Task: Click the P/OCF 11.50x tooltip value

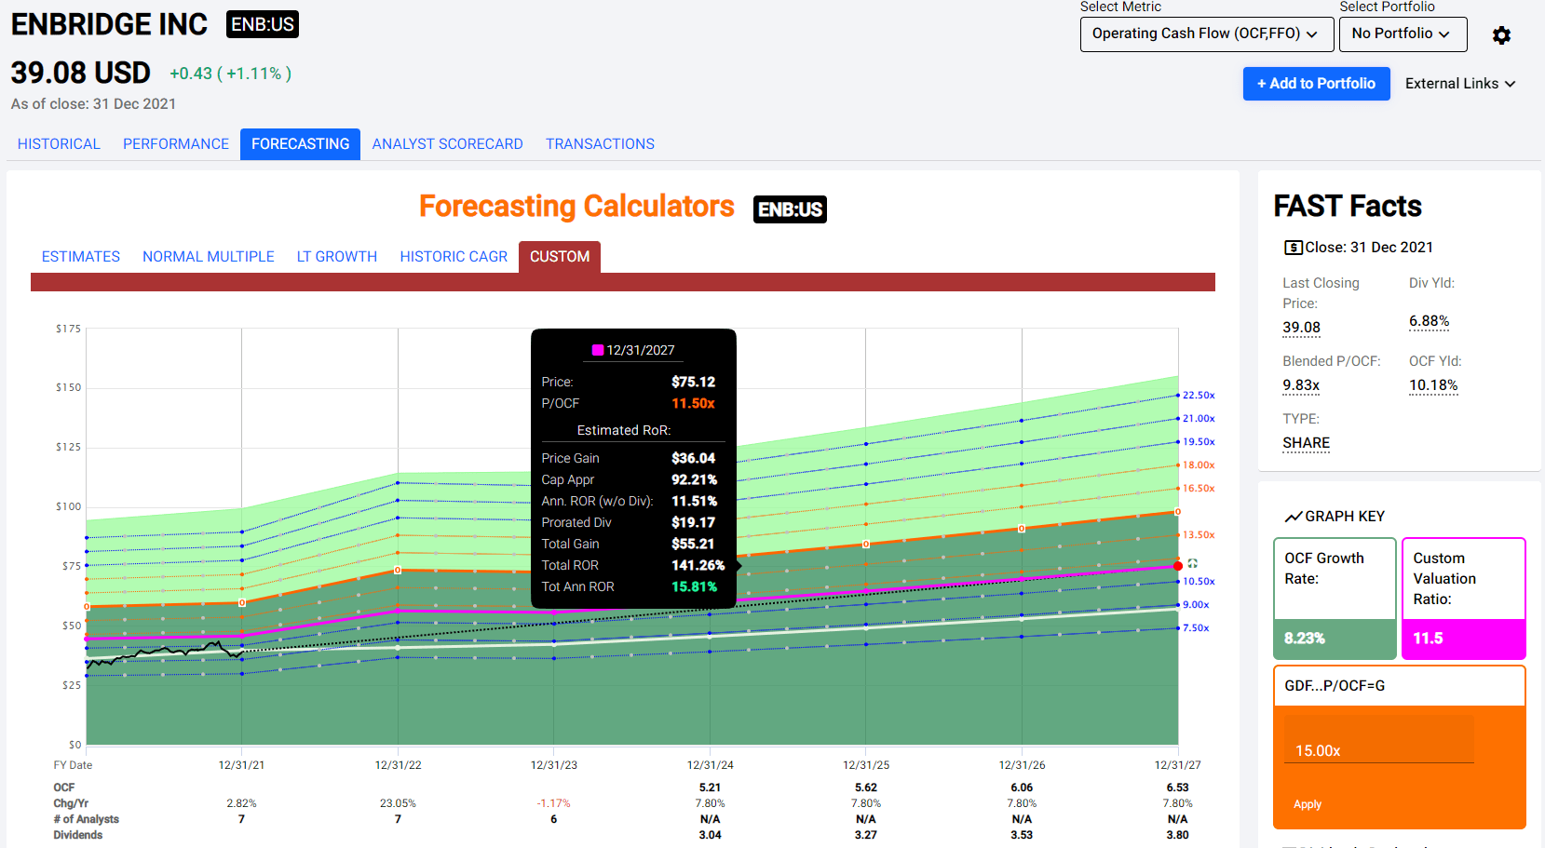Action: [693, 404]
